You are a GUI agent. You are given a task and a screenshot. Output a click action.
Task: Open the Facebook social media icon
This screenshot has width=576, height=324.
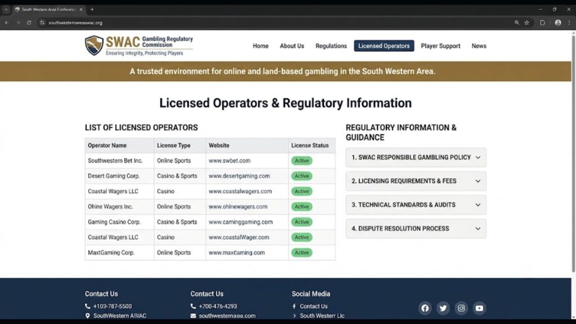[425, 308]
